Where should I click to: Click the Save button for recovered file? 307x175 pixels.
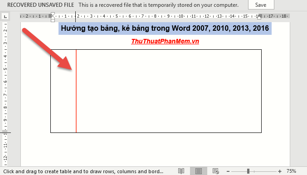(261, 5)
